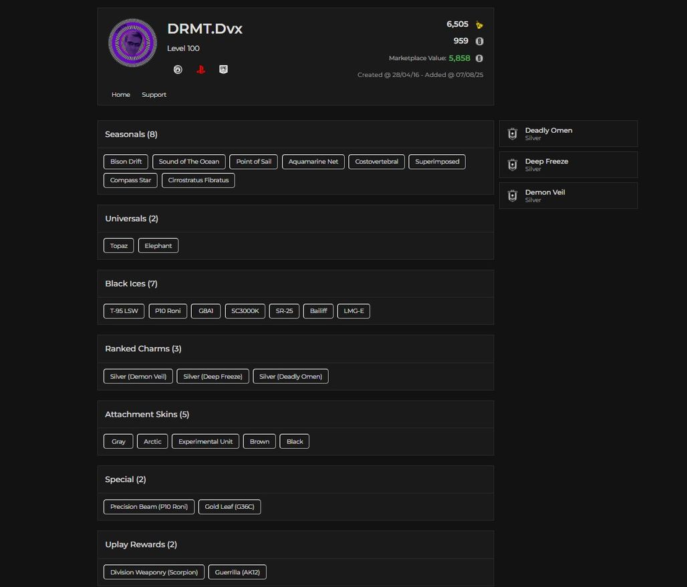Click the SC3000K black ice tag
The width and height of the screenshot is (687, 587).
(245, 311)
